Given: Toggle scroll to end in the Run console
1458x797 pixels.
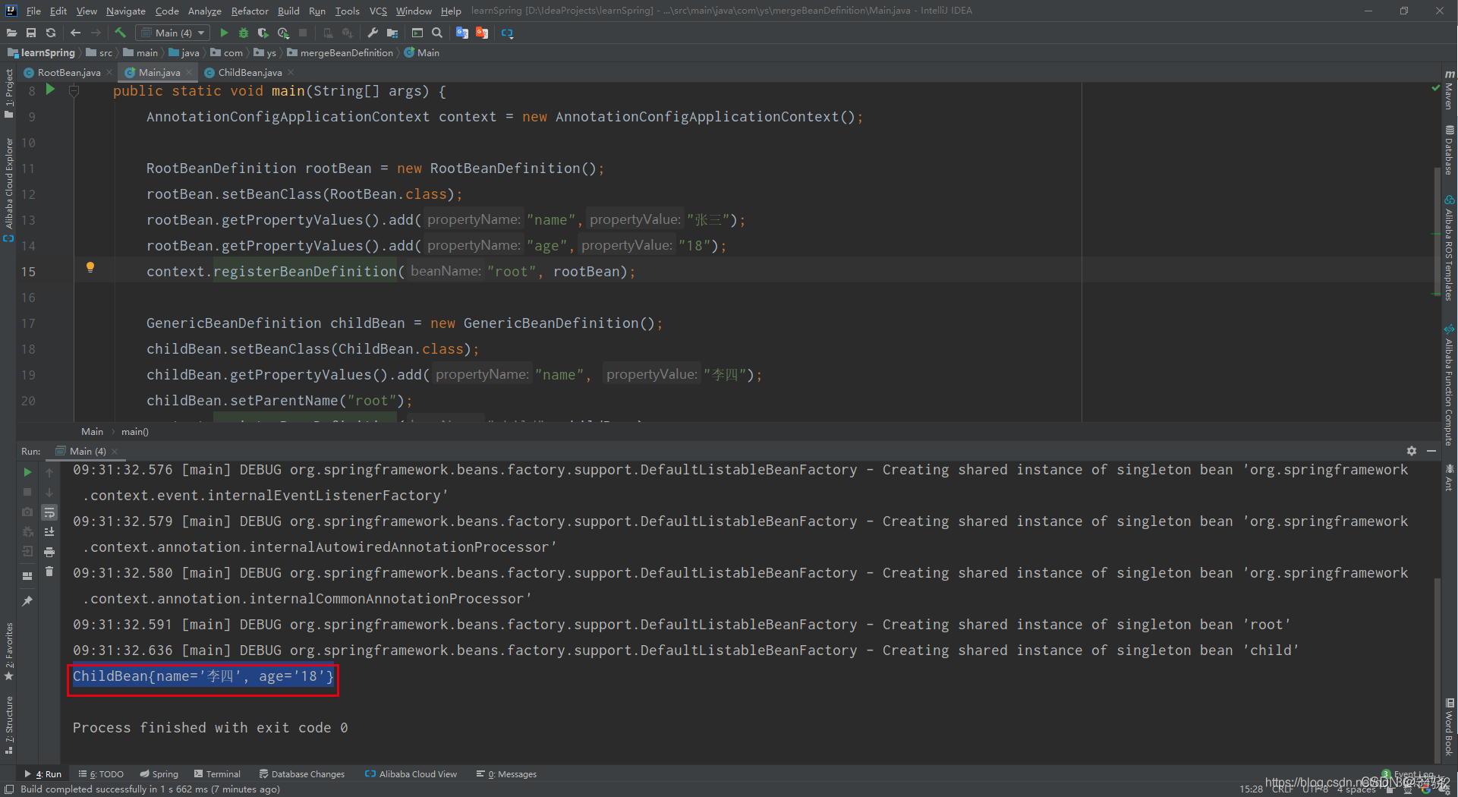Looking at the screenshot, I should click(49, 532).
